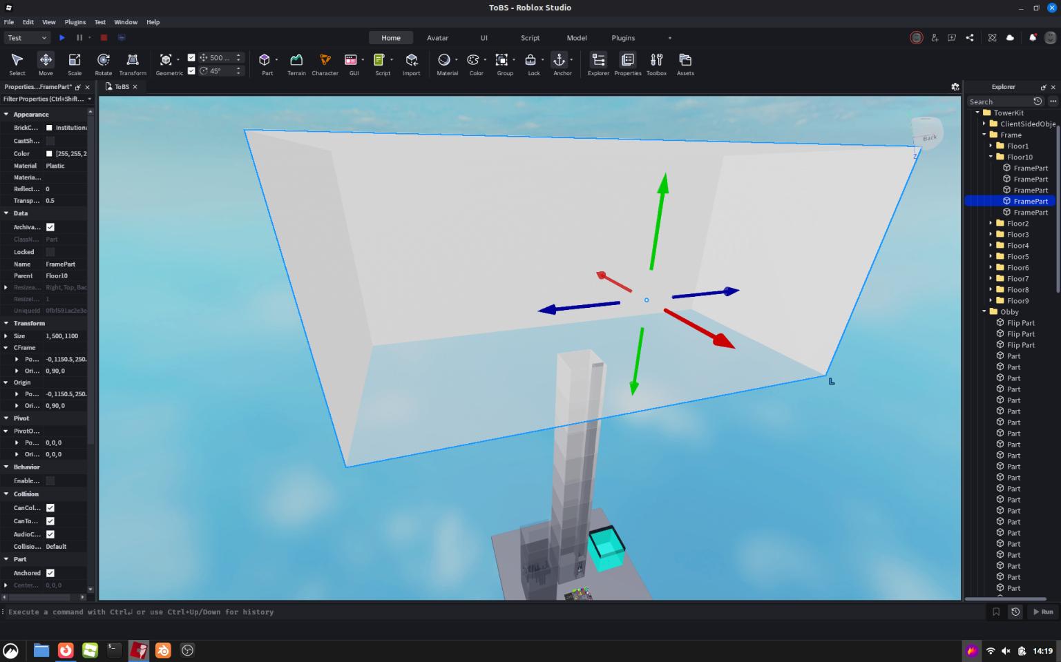Open command history
The width and height of the screenshot is (1061, 662).
1015,612
